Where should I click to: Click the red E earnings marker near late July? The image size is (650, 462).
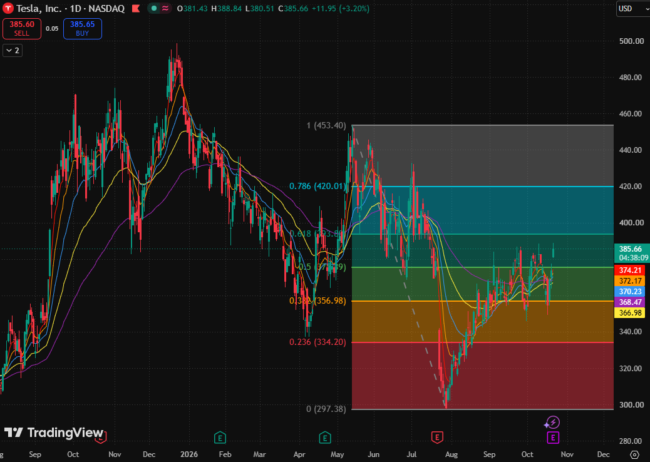(x=437, y=437)
